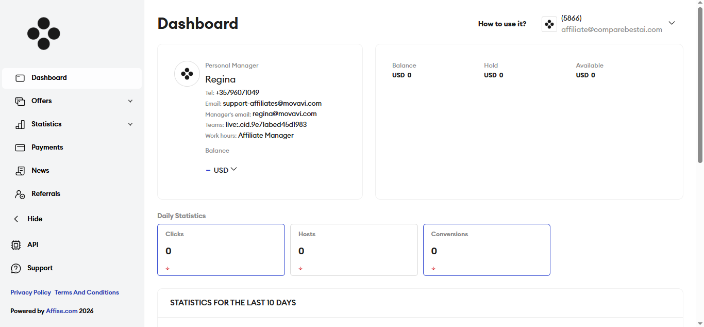Click the Referrals person icon
The height and width of the screenshot is (327, 704).
click(x=20, y=194)
